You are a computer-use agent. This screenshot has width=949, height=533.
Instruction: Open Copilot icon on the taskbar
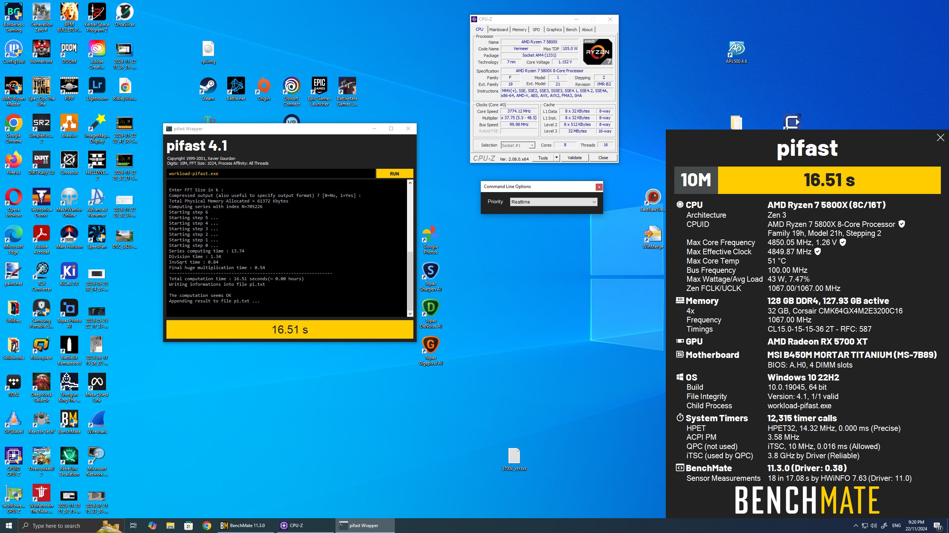pos(152,526)
